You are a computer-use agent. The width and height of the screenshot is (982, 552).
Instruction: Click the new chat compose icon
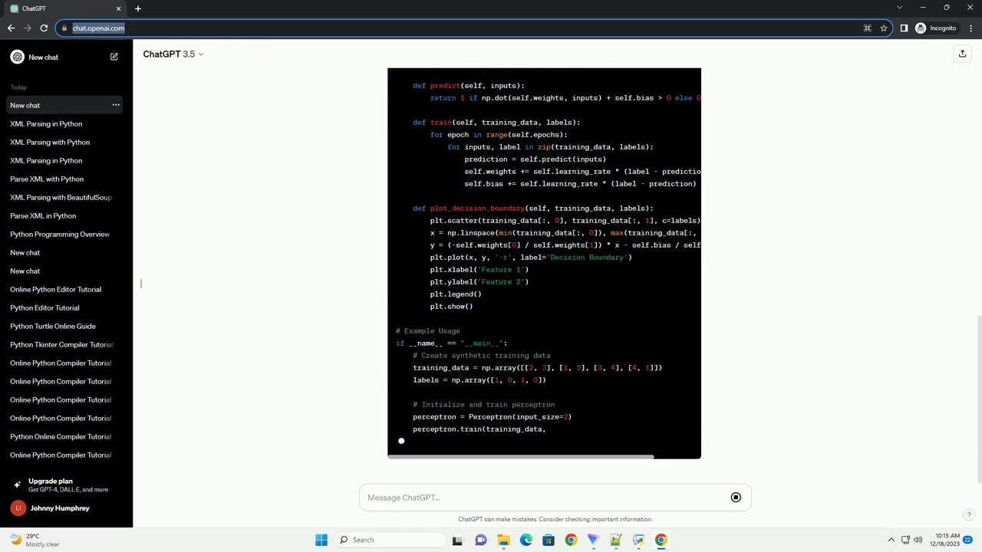114,57
